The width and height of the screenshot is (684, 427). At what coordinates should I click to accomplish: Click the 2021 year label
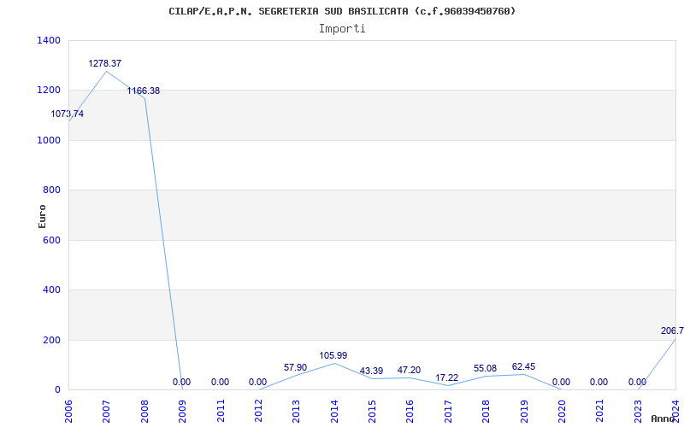coord(600,411)
